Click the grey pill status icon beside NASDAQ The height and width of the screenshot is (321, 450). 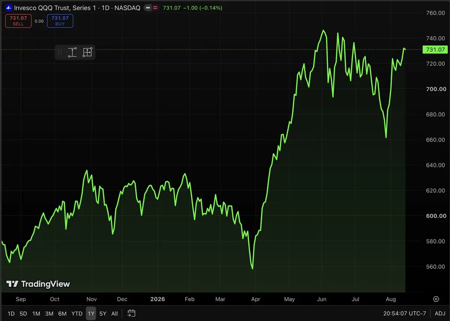pos(148,8)
